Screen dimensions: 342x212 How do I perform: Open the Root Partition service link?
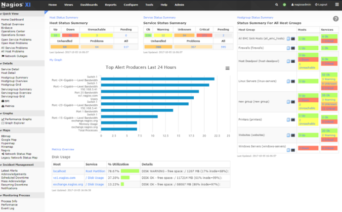tap(95, 171)
